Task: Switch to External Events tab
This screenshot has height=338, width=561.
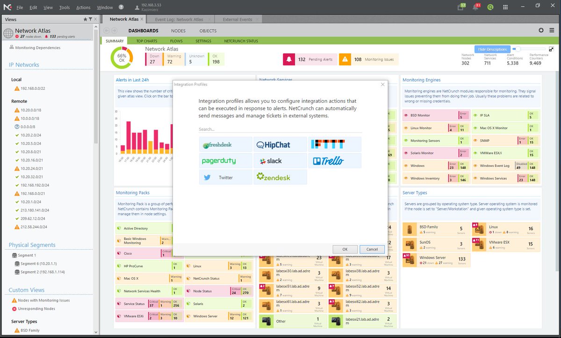Action: coord(237,19)
